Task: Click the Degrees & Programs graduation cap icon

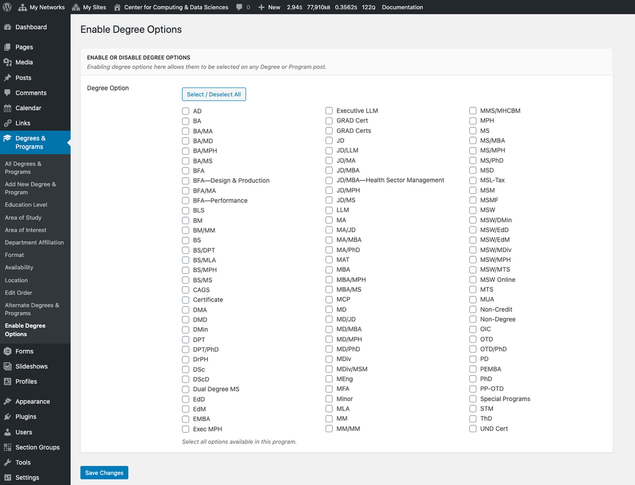Action: pos(7,138)
